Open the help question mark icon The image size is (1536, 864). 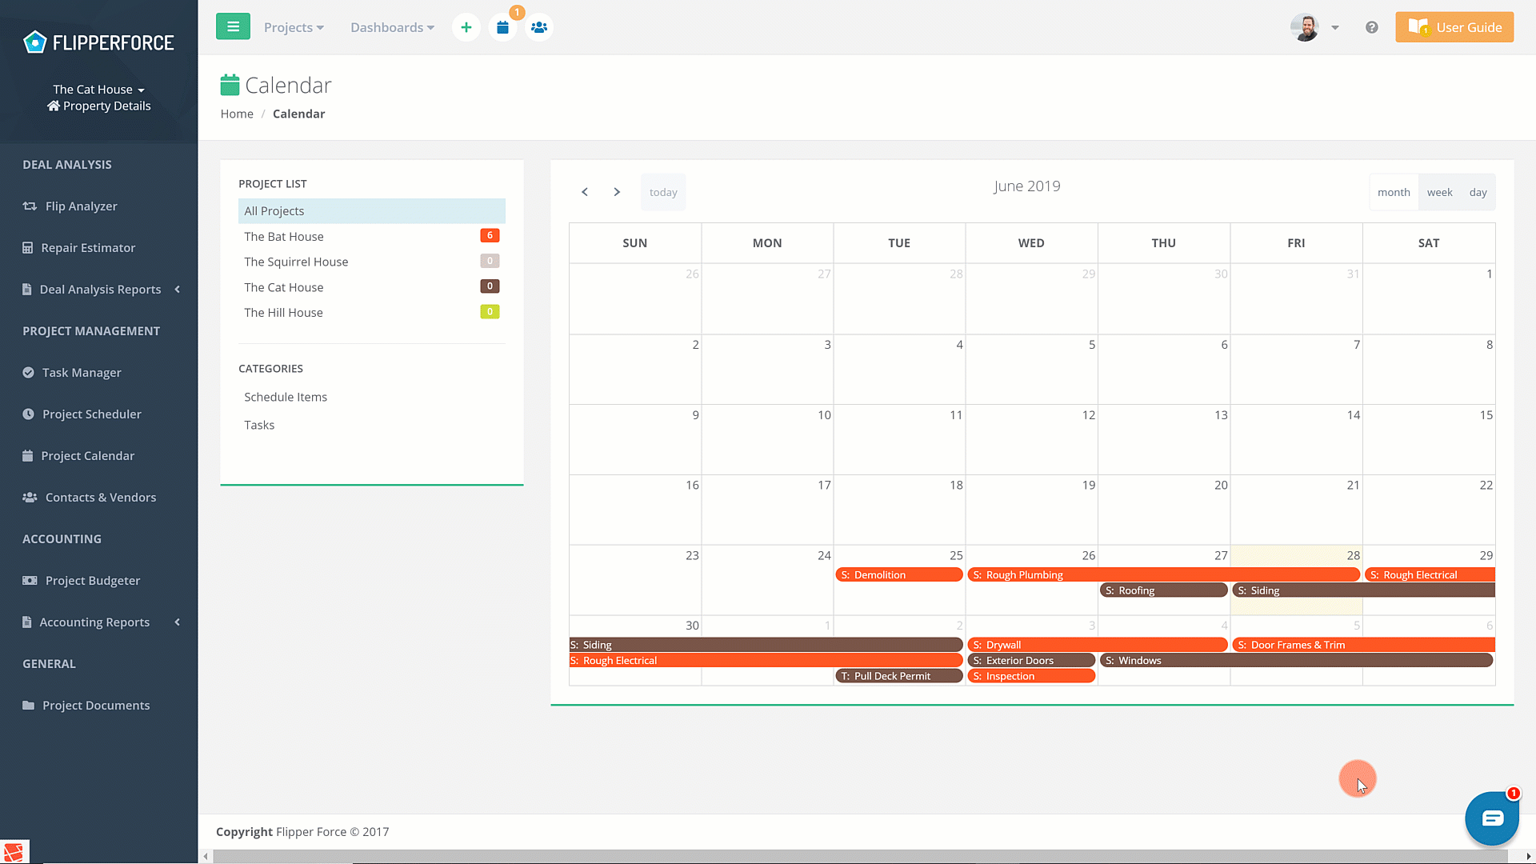(x=1372, y=26)
